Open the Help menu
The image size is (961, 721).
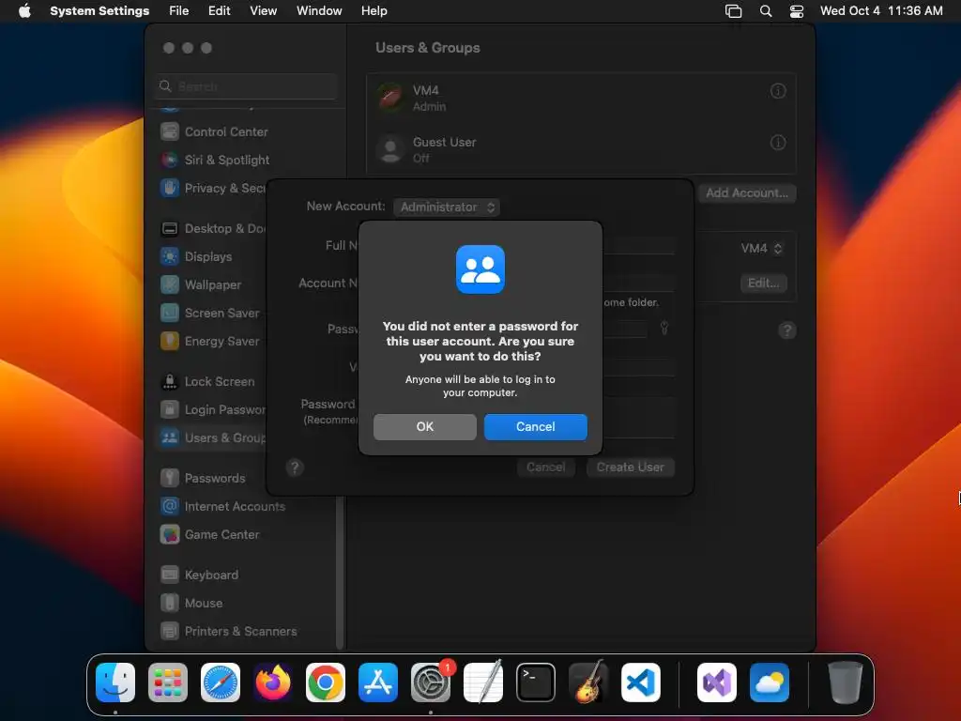pyautogui.click(x=374, y=11)
